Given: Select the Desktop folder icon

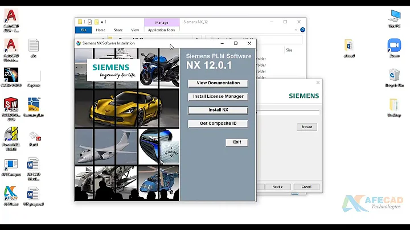Looking at the screenshot, I should coord(394,108).
